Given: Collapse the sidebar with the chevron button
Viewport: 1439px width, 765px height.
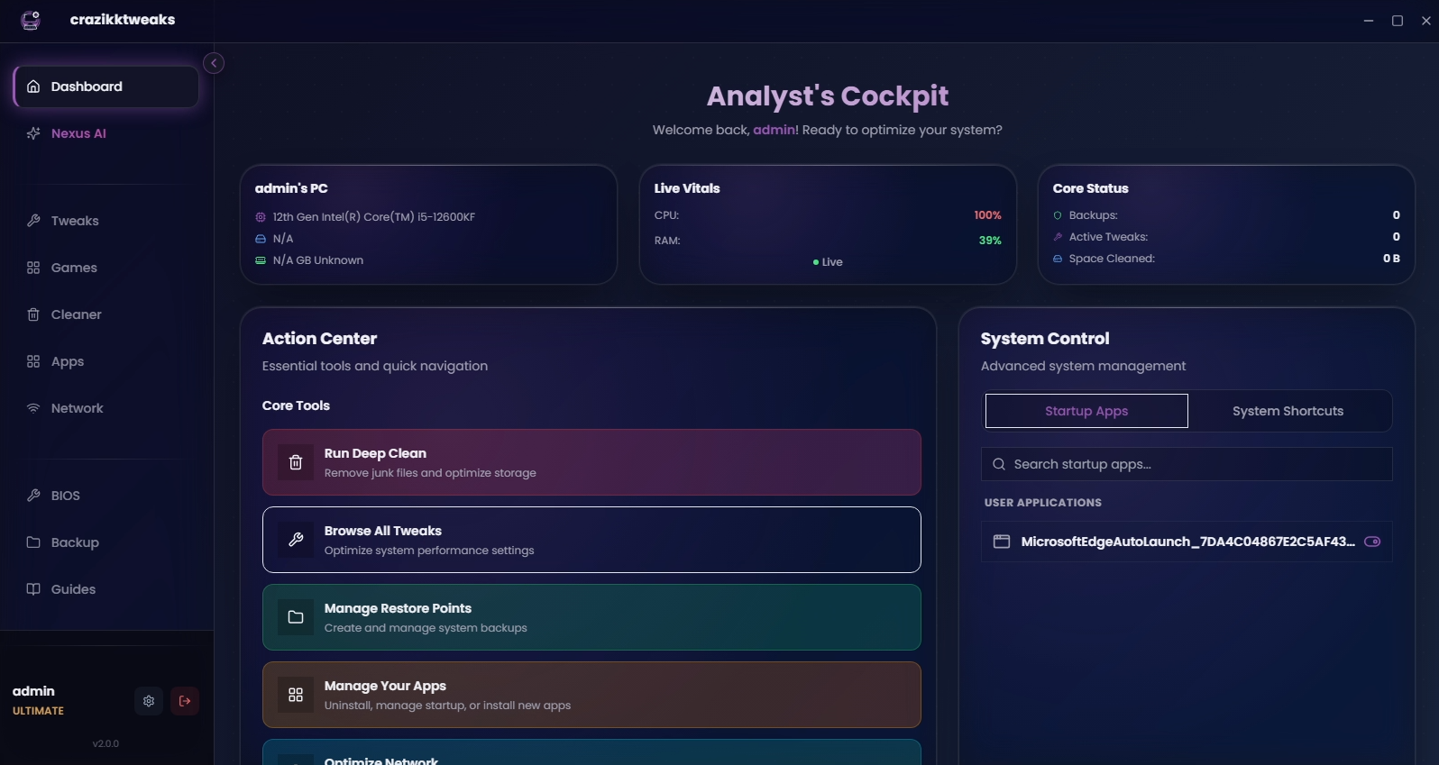Looking at the screenshot, I should pos(214,63).
